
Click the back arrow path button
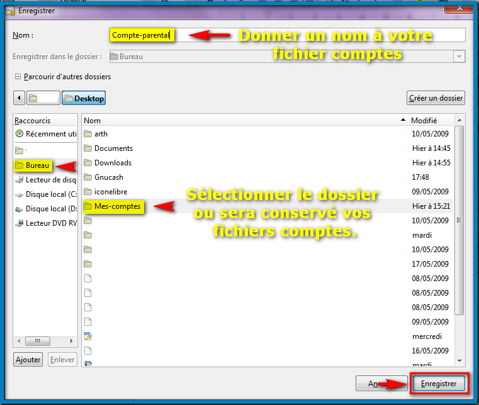pos(19,98)
